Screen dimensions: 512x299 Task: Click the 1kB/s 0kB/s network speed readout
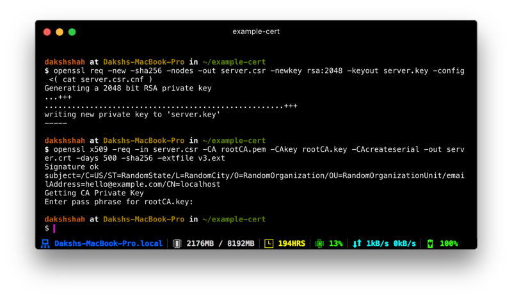tap(391, 243)
